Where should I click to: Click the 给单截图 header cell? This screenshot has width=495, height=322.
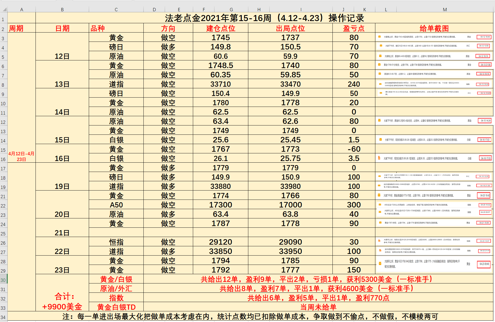point(434,28)
